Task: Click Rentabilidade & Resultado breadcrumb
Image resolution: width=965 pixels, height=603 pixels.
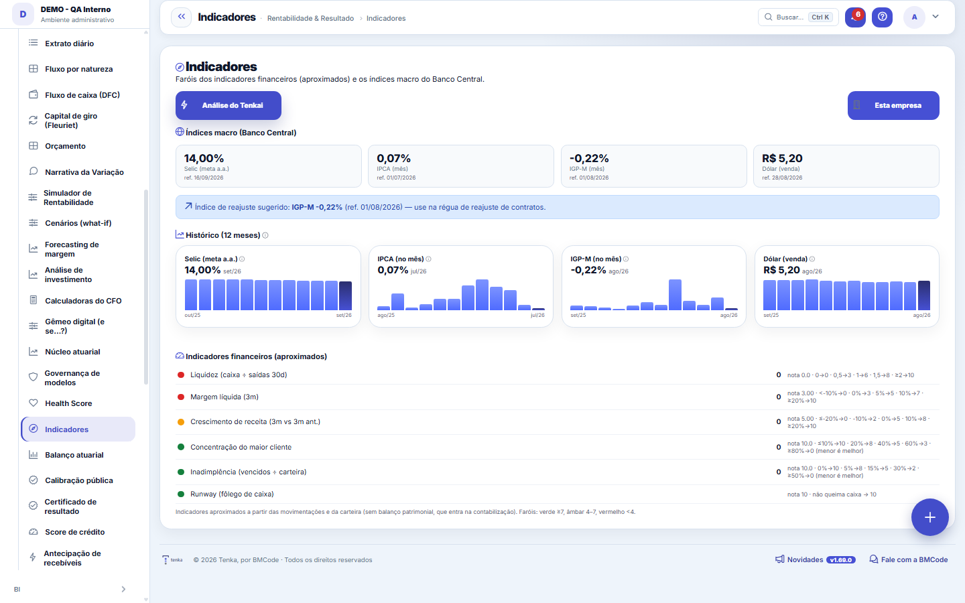Action: 310,18
